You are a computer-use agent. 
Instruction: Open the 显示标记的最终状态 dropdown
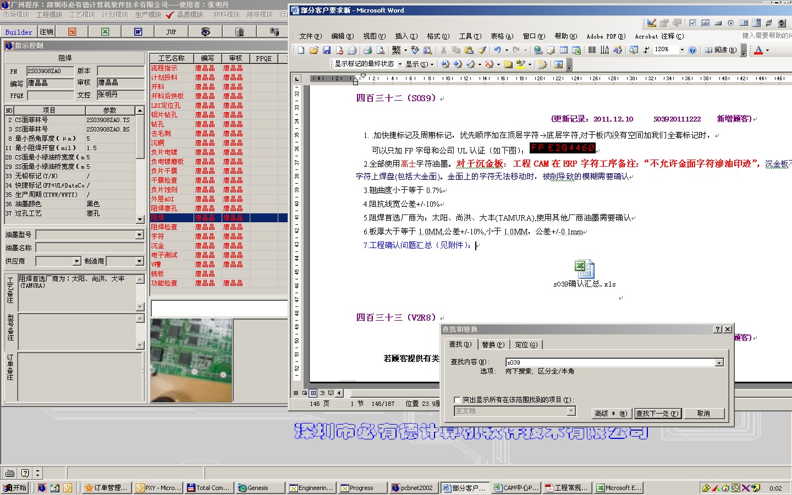(x=400, y=64)
